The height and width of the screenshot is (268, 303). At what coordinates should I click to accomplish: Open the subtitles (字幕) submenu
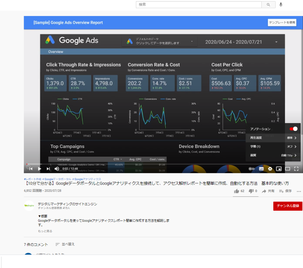[x=273, y=146]
